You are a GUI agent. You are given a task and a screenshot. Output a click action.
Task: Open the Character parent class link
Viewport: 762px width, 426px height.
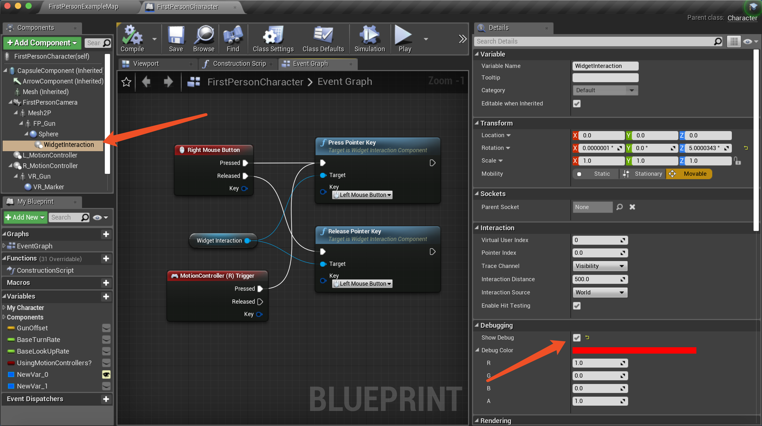point(742,18)
